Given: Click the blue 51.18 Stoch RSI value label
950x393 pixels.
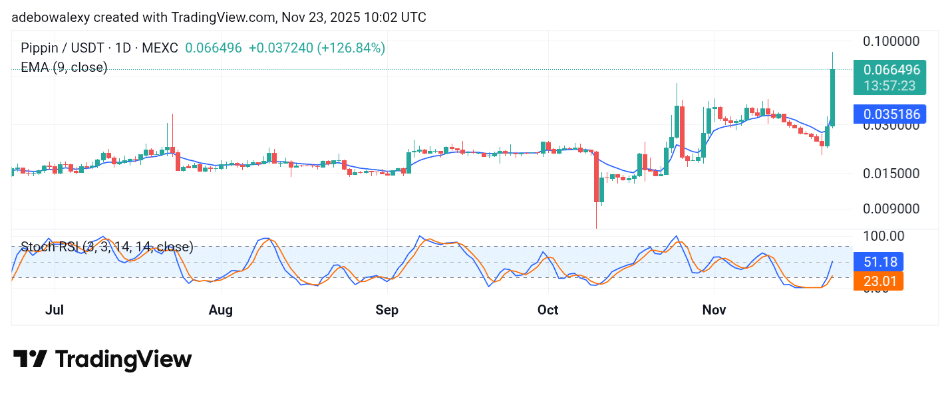Looking at the screenshot, I should tap(879, 261).
